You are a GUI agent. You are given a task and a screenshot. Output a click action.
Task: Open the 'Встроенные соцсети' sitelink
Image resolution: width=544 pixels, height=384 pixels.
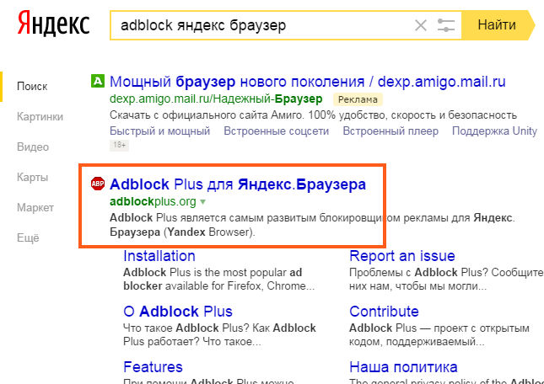click(276, 131)
